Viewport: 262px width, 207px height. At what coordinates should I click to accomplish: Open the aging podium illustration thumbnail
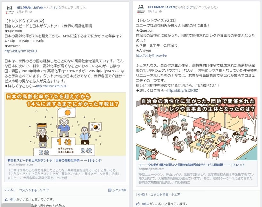[x=65, y=124]
